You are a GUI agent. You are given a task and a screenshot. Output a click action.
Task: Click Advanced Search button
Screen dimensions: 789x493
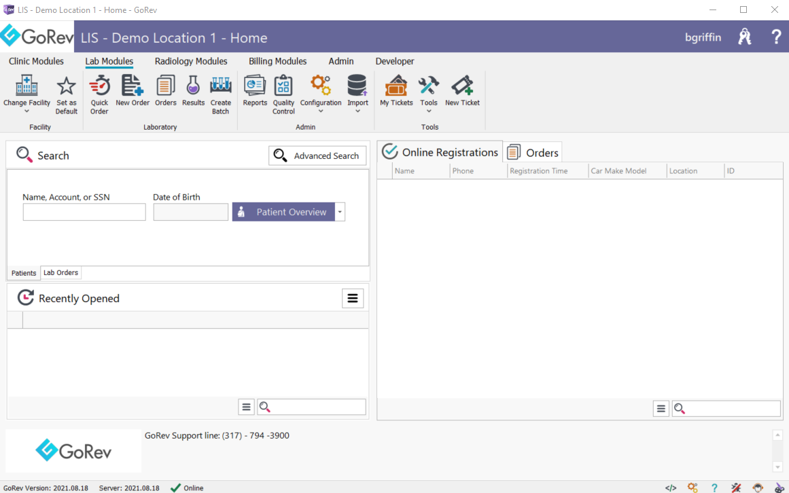(317, 156)
